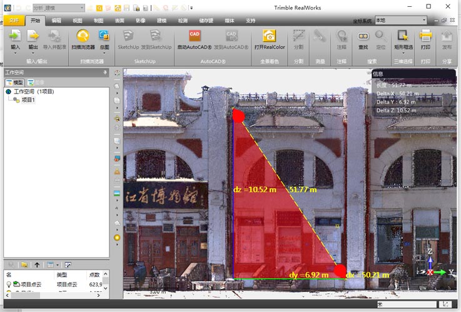Click the landscape image icon in vertical toolbar
Image resolution: width=461 pixels, height=312 pixels.
tap(117, 193)
